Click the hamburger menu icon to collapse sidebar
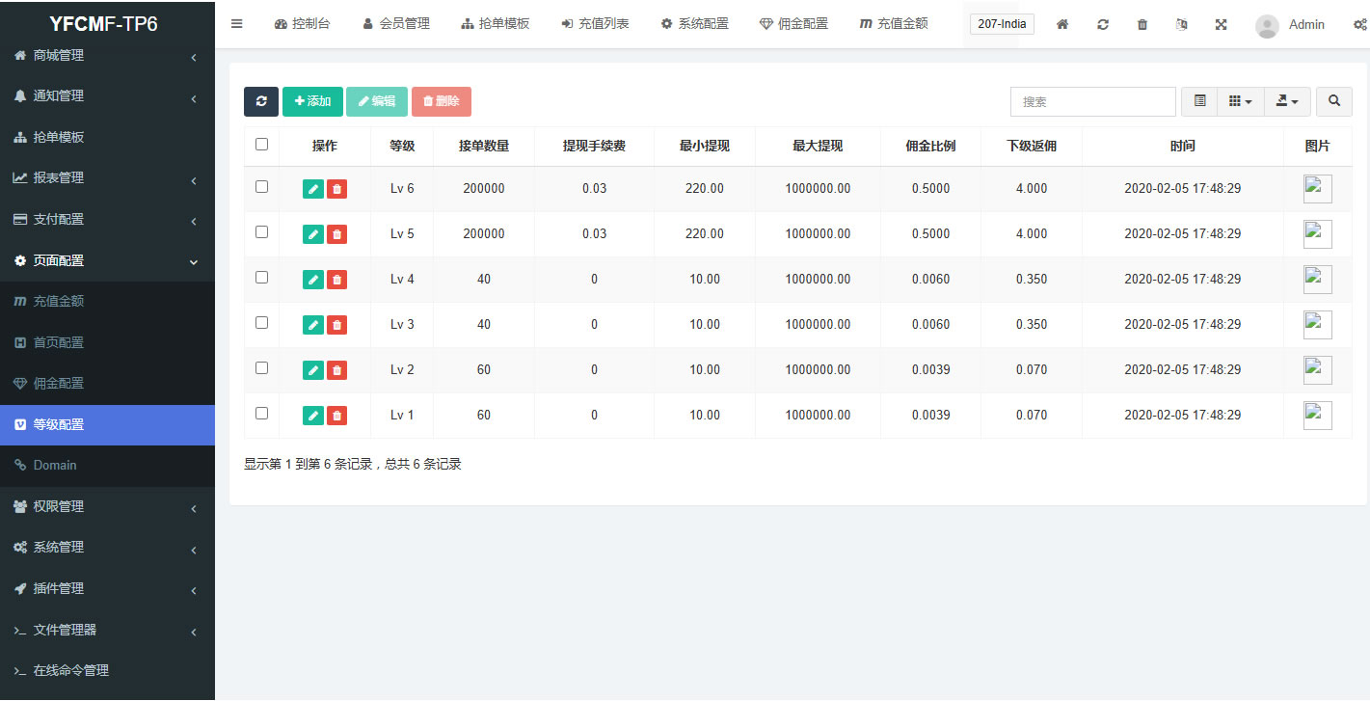Viewport: 1370px width, 701px height. [236, 24]
